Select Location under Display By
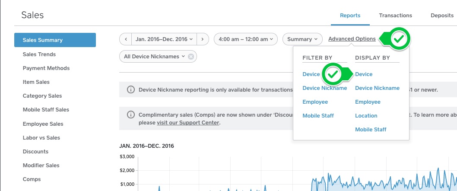Image resolution: width=457 pixels, height=191 pixels. [x=366, y=116]
